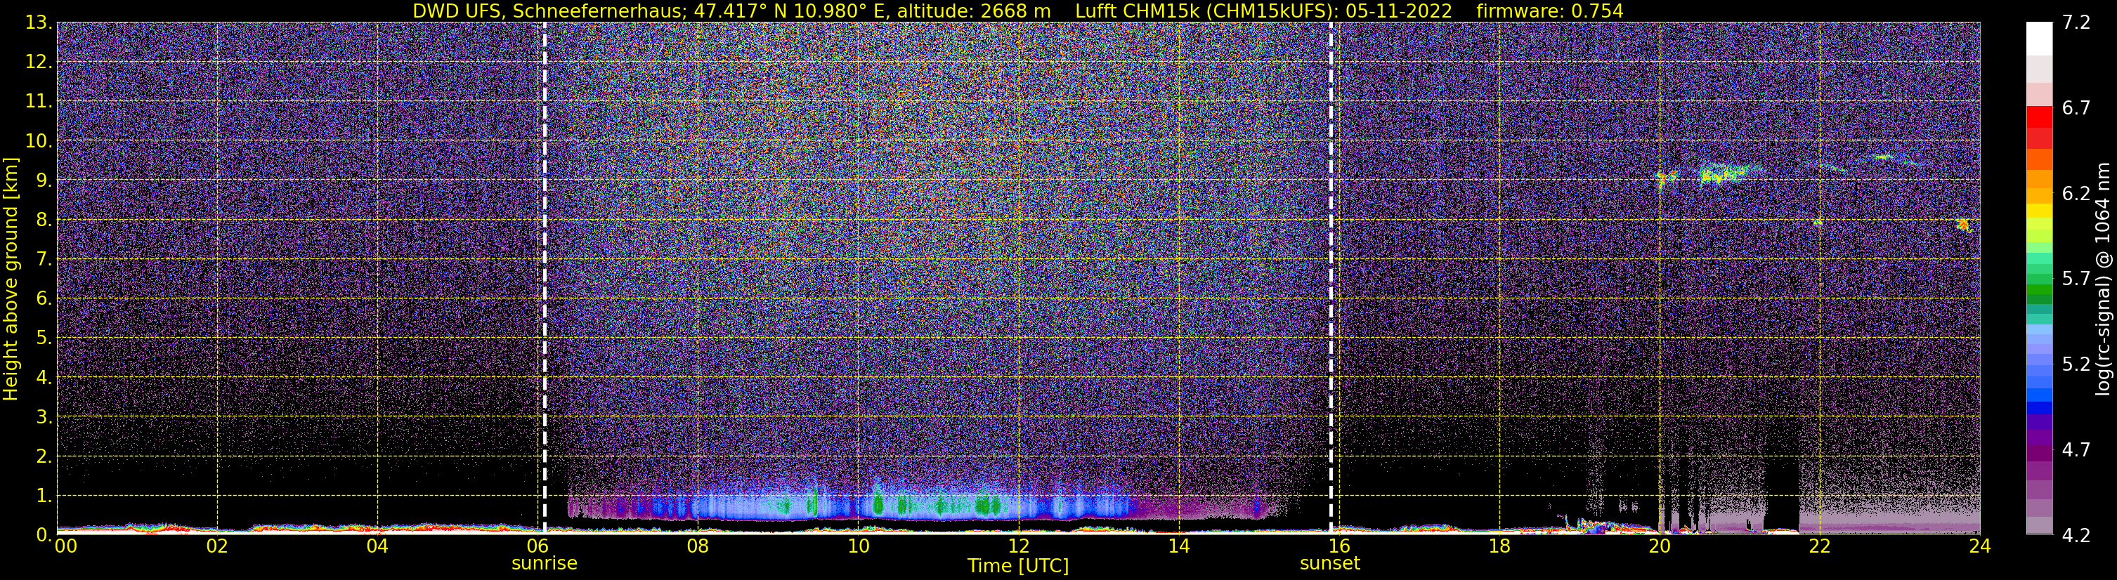2117x580 pixels.
Task: Click the time axis tick label 02
Action: point(217,546)
